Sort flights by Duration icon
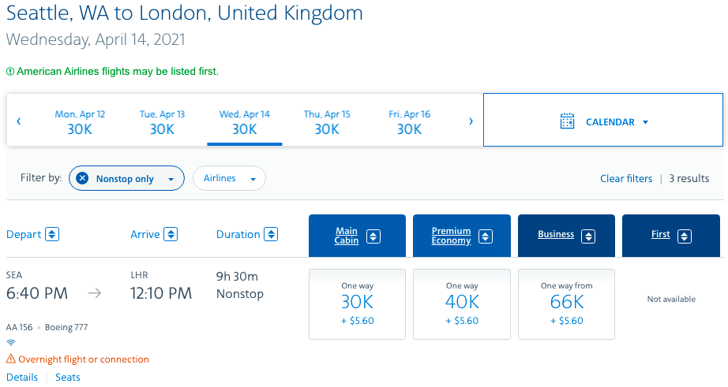728x387 pixels. click(271, 234)
